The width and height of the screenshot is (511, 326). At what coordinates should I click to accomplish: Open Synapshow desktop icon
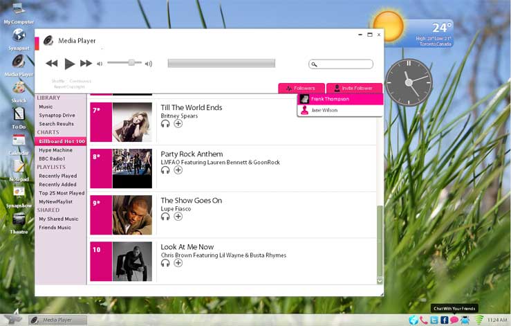pos(19,192)
